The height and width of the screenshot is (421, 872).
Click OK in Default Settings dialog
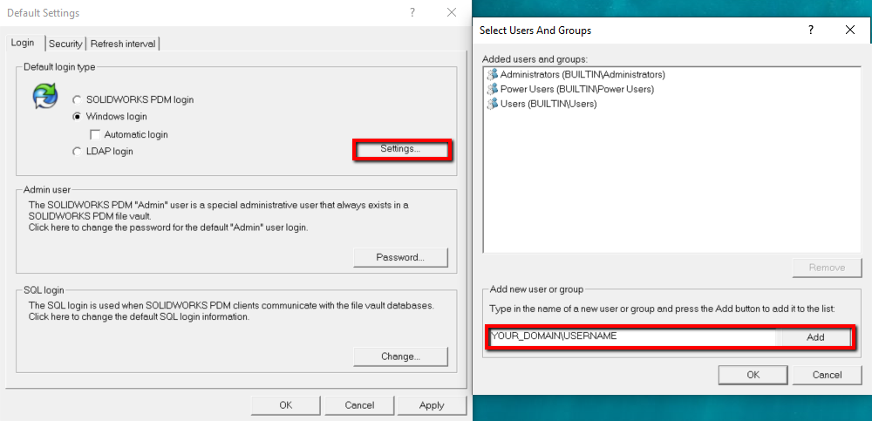click(x=286, y=405)
